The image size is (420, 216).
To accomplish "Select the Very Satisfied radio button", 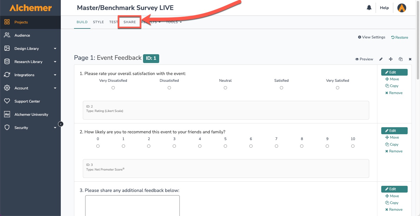I will [x=337, y=88].
